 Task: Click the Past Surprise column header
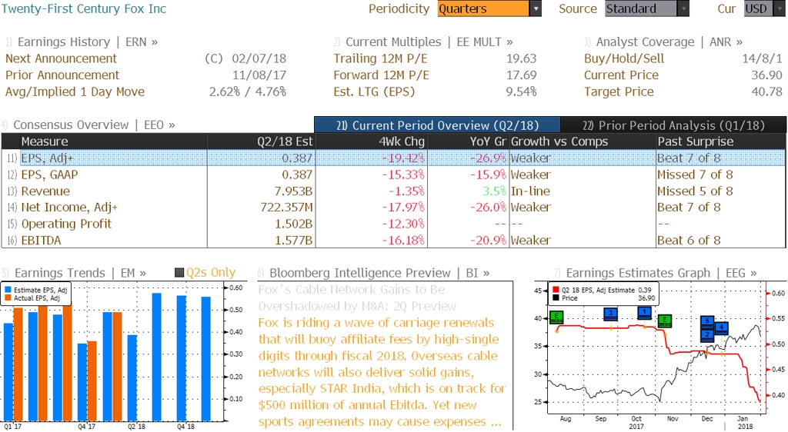click(x=720, y=141)
